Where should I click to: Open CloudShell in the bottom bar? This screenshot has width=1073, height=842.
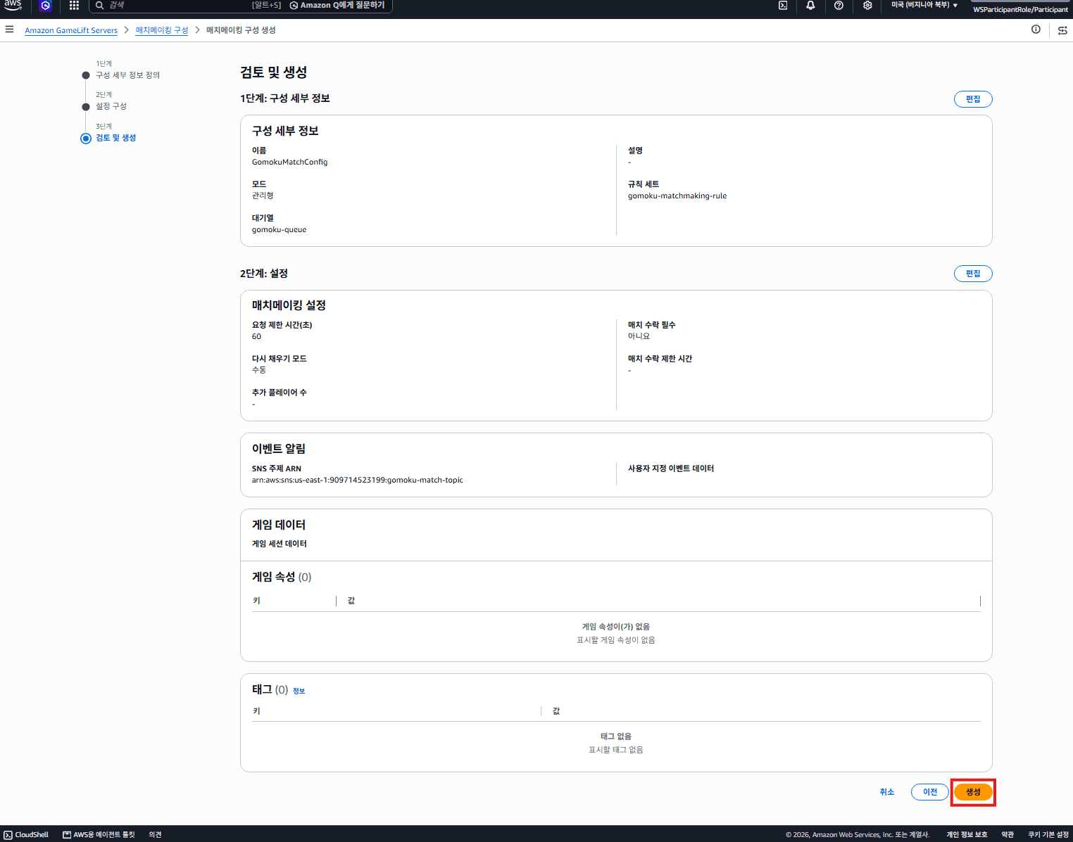click(x=26, y=834)
